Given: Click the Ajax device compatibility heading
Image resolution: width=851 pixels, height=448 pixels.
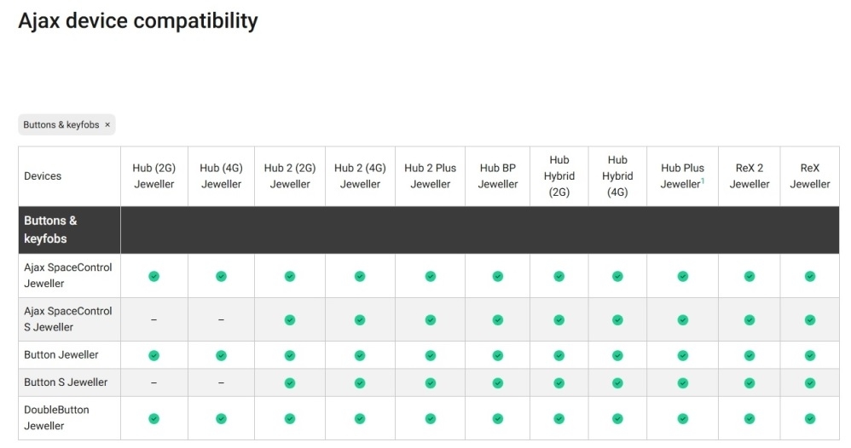Looking at the screenshot, I should (138, 20).
